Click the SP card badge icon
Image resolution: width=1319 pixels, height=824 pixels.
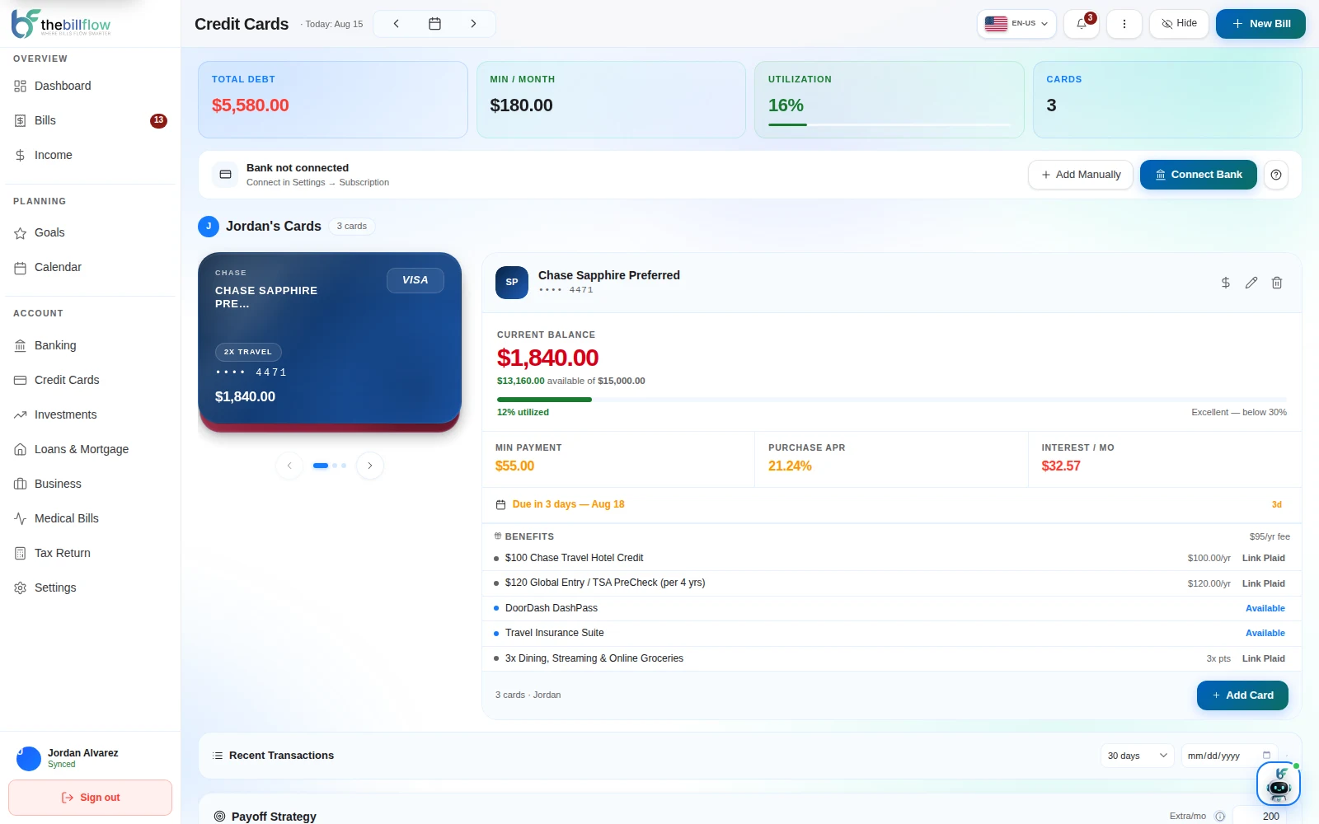point(512,283)
